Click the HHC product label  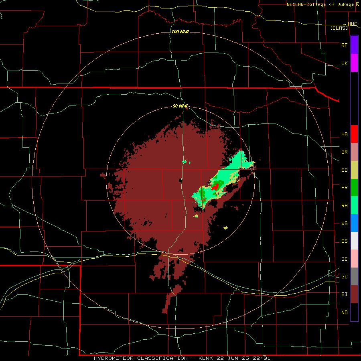click(353, 24)
